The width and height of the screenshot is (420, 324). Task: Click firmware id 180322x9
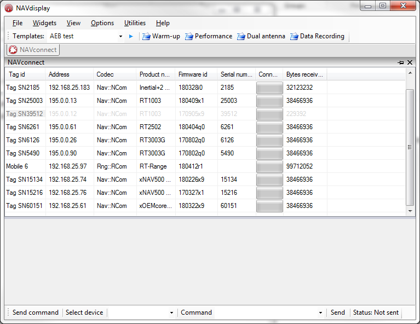(x=192, y=206)
